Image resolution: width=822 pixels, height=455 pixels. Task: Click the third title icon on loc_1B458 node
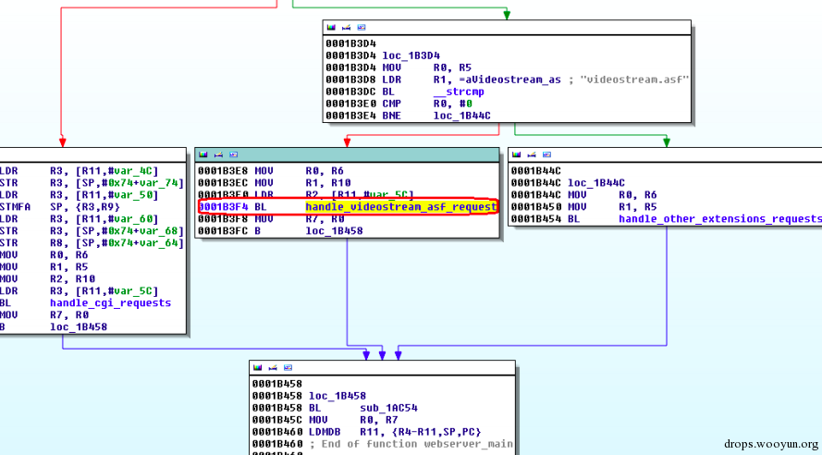click(x=288, y=367)
